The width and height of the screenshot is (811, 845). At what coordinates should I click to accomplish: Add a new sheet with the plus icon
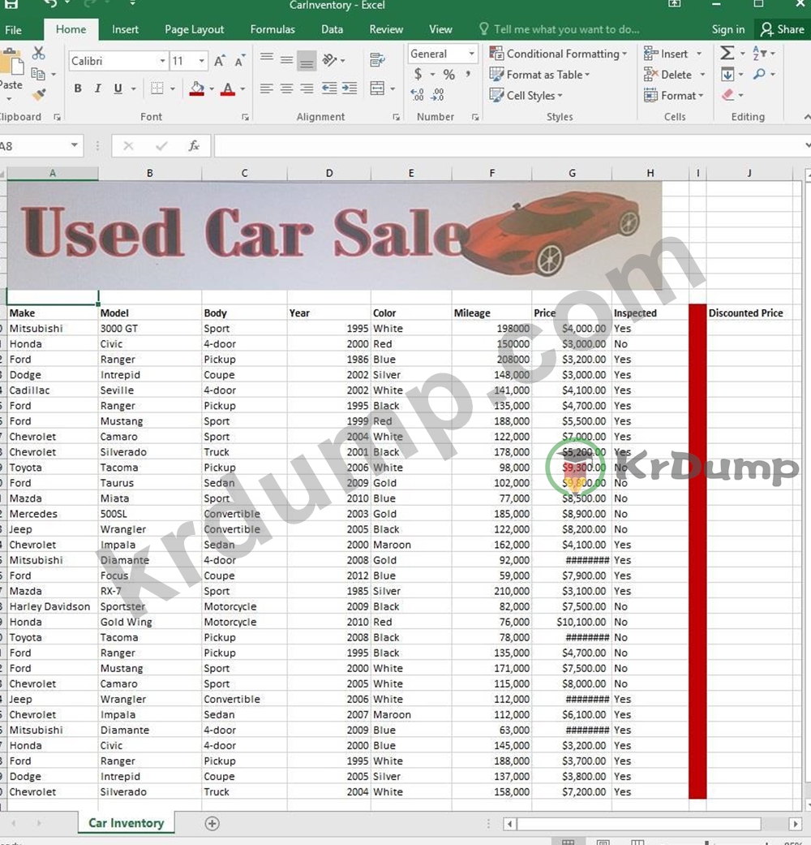point(212,823)
